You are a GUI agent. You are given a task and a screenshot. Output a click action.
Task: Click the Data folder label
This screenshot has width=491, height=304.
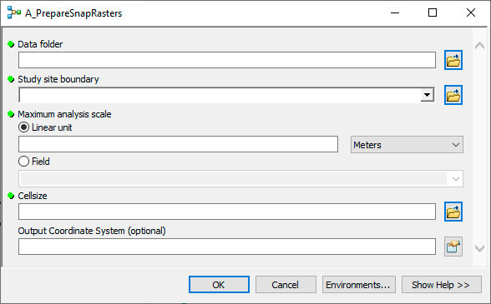click(x=40, y=44)
